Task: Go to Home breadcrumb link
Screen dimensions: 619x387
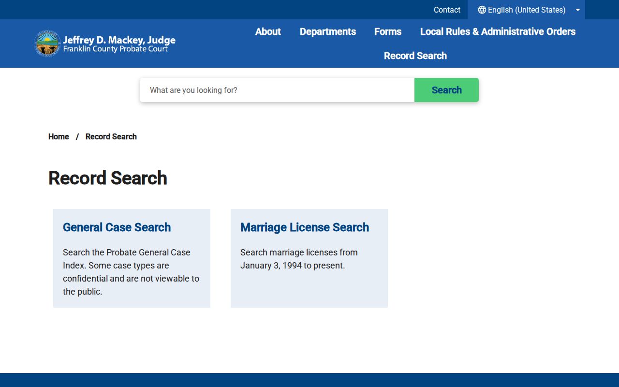Action: (x=59, y=136)
